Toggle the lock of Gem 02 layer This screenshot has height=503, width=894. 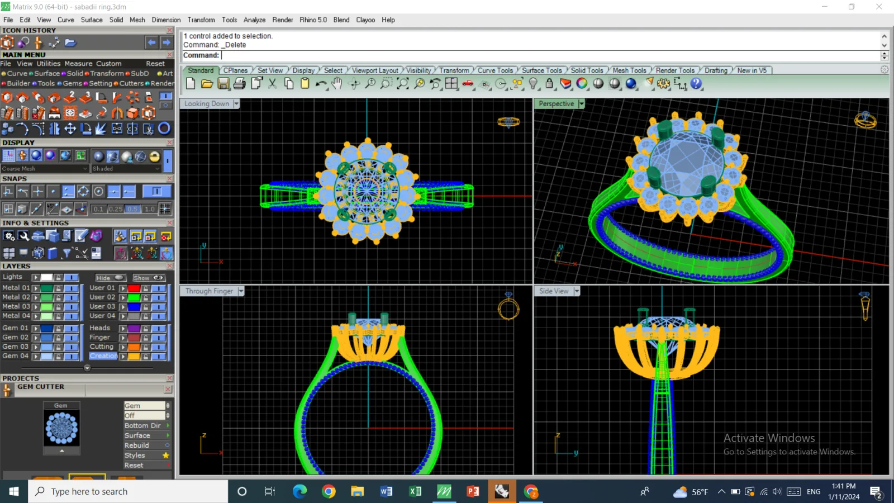click(x=59, y=338)
